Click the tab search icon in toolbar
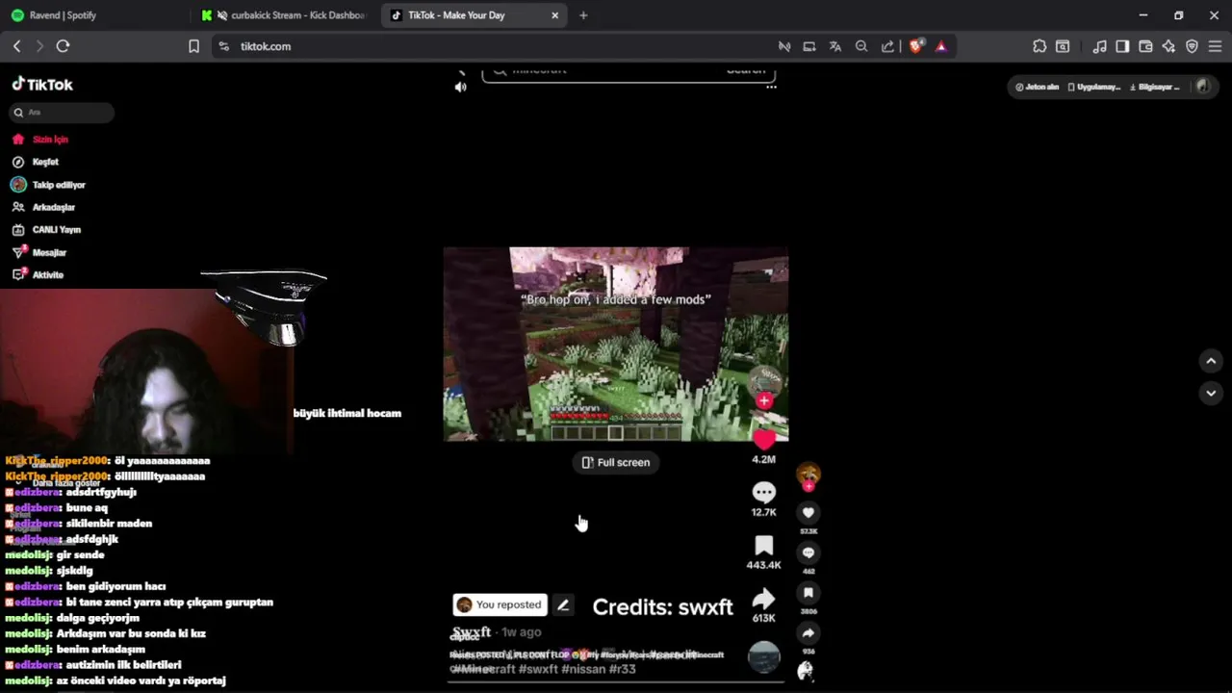 1063,46
